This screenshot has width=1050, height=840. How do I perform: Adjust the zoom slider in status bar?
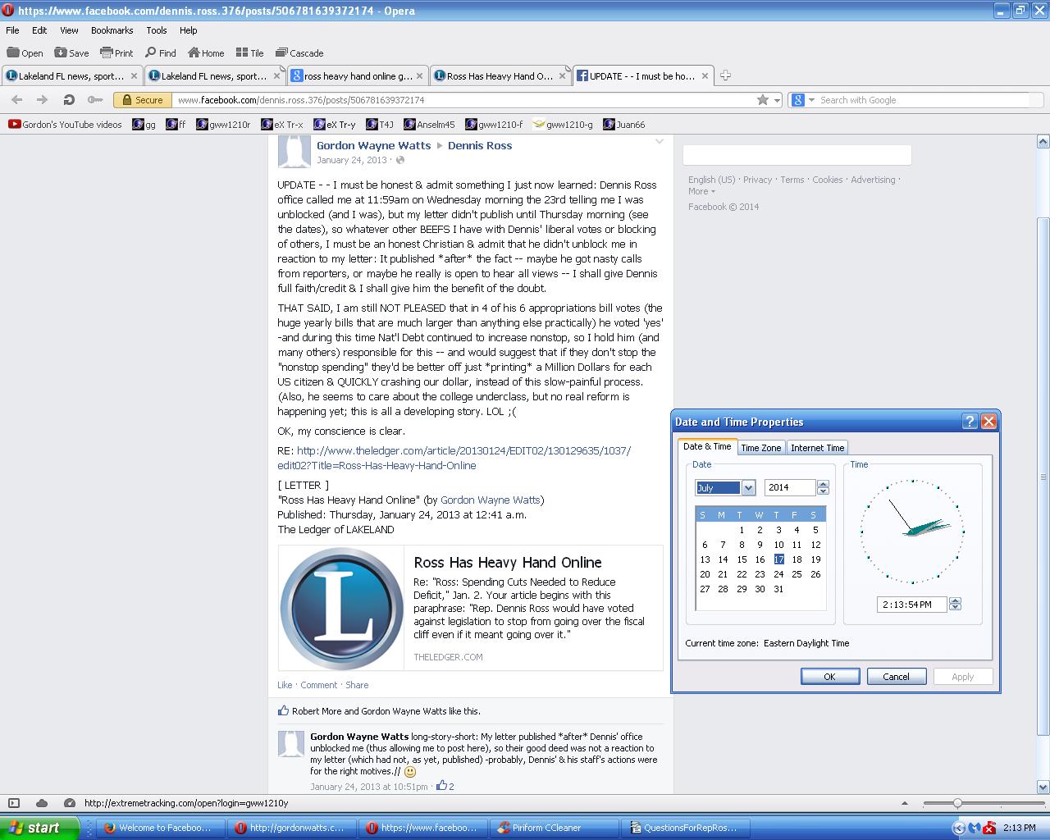point(957,803)
